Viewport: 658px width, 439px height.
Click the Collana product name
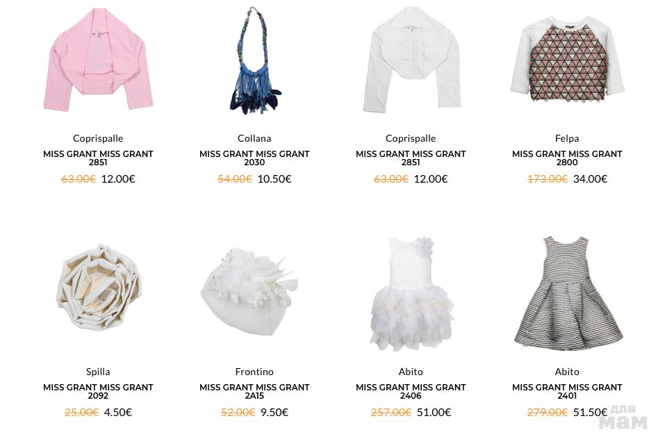tap(254, 138)
